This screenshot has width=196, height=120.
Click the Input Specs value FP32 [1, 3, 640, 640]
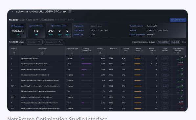tap(99, 30)
